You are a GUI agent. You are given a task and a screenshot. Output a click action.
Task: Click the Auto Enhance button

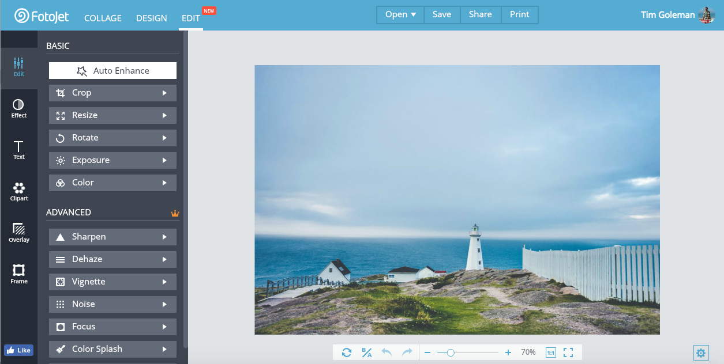pyautogui.click(x=112, y=71)
